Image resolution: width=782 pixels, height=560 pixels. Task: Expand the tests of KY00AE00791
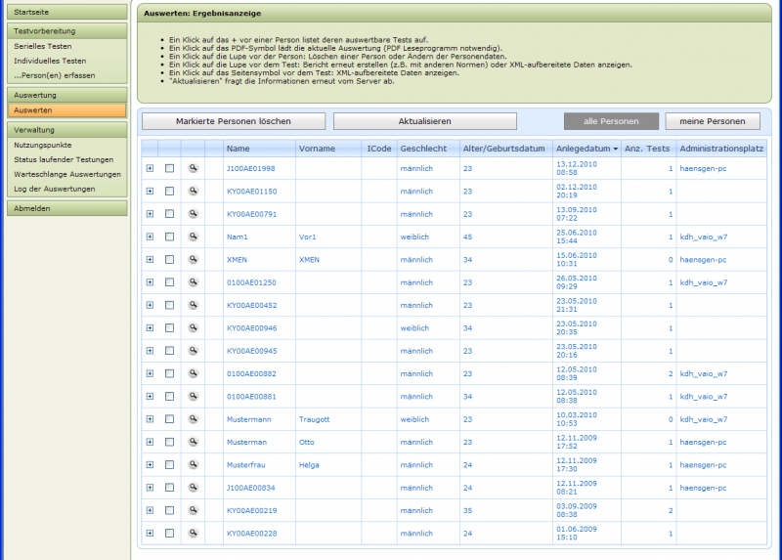(150, 214)
